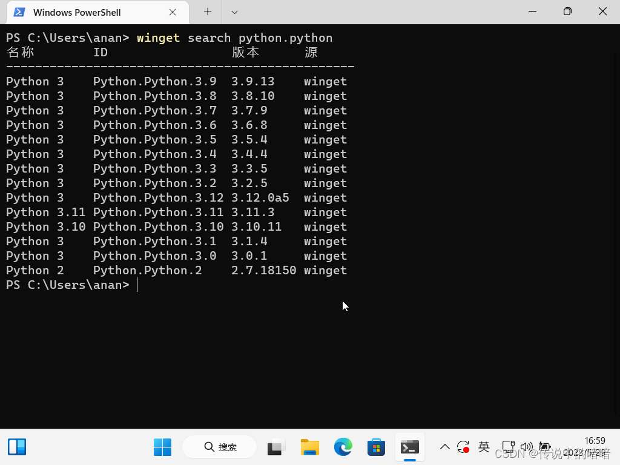Click the 源 column header
The image size is (620, 465).
pos(311,52)
